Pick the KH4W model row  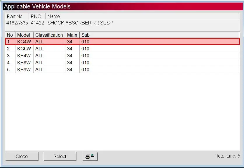tap(123, 56)
